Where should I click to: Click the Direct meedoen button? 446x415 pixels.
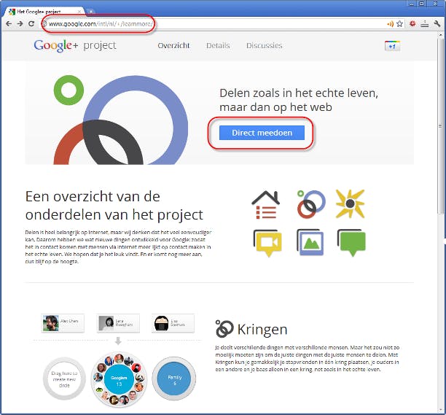[262, 133]
